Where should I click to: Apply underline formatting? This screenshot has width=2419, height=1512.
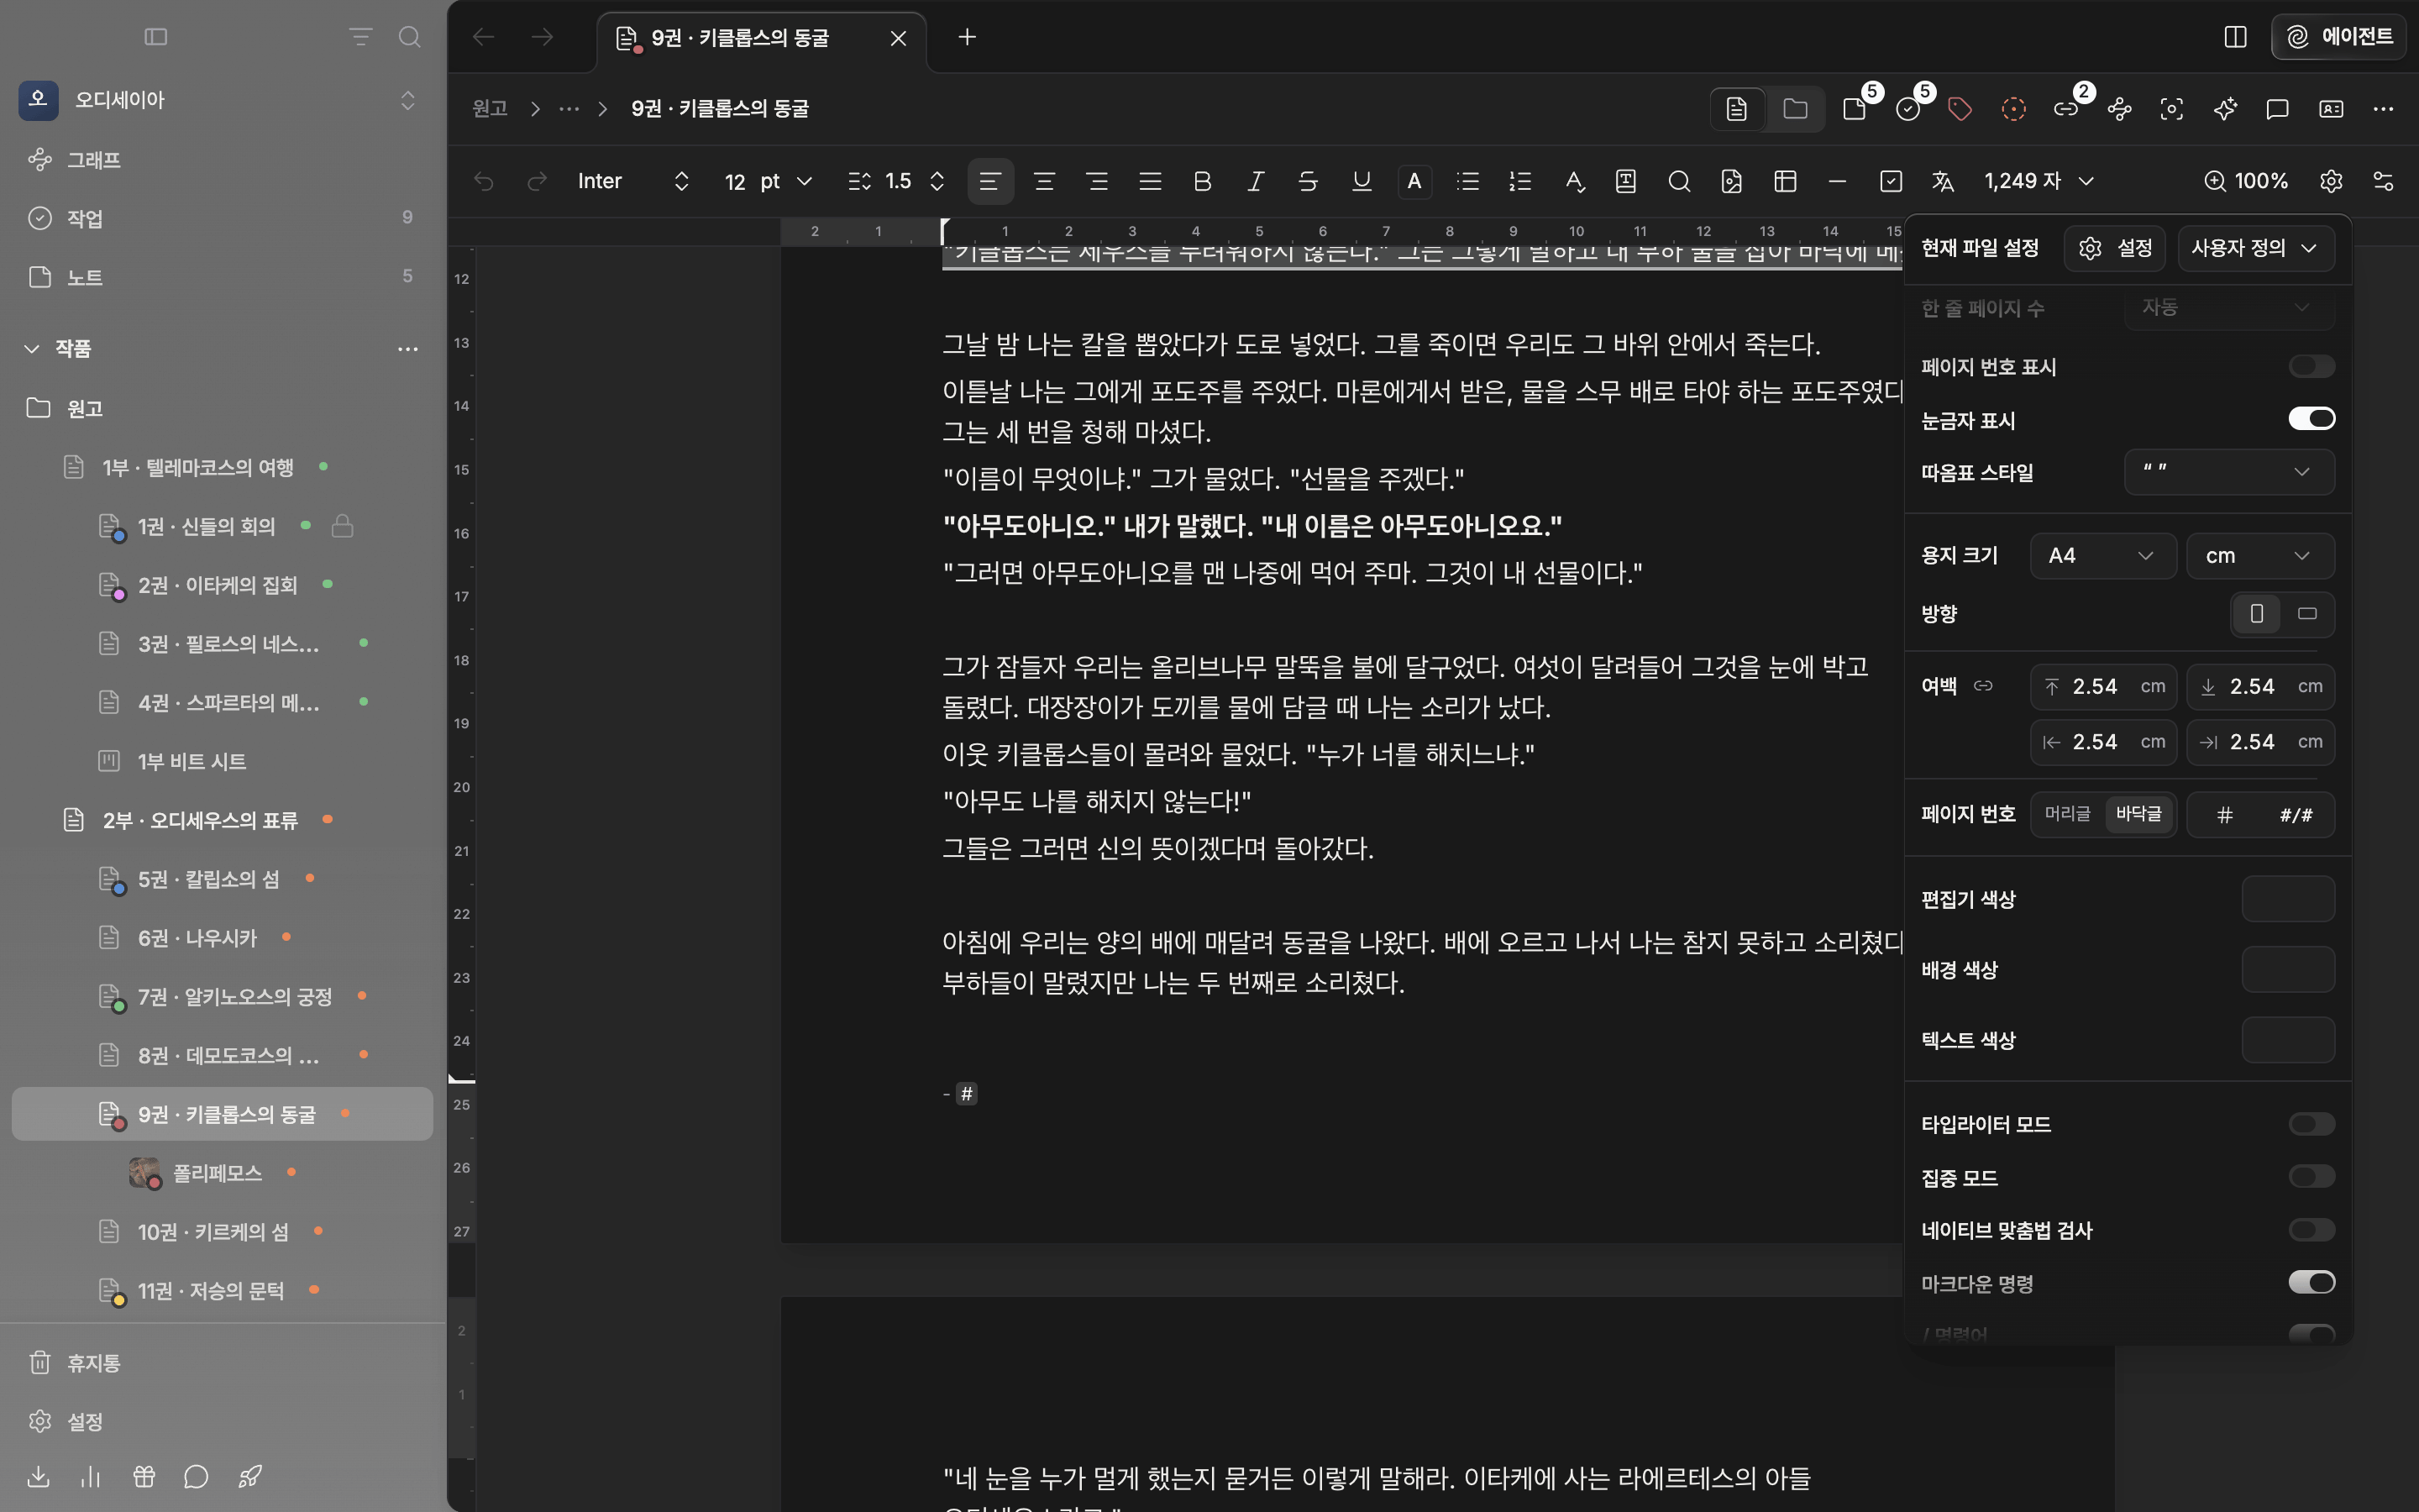1361,181
